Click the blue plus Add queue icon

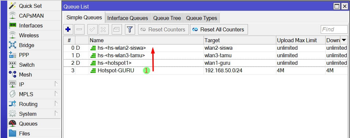68,29
